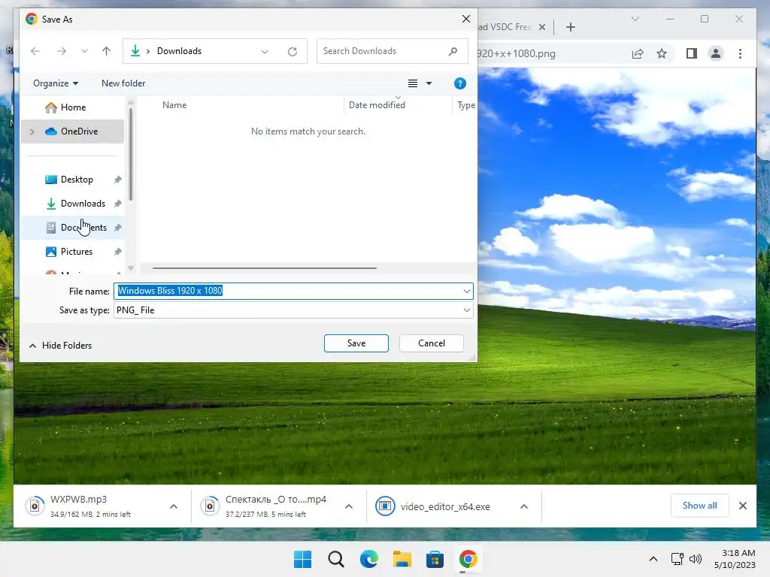Open the Спектакль mp4 download item

(266, 506)
